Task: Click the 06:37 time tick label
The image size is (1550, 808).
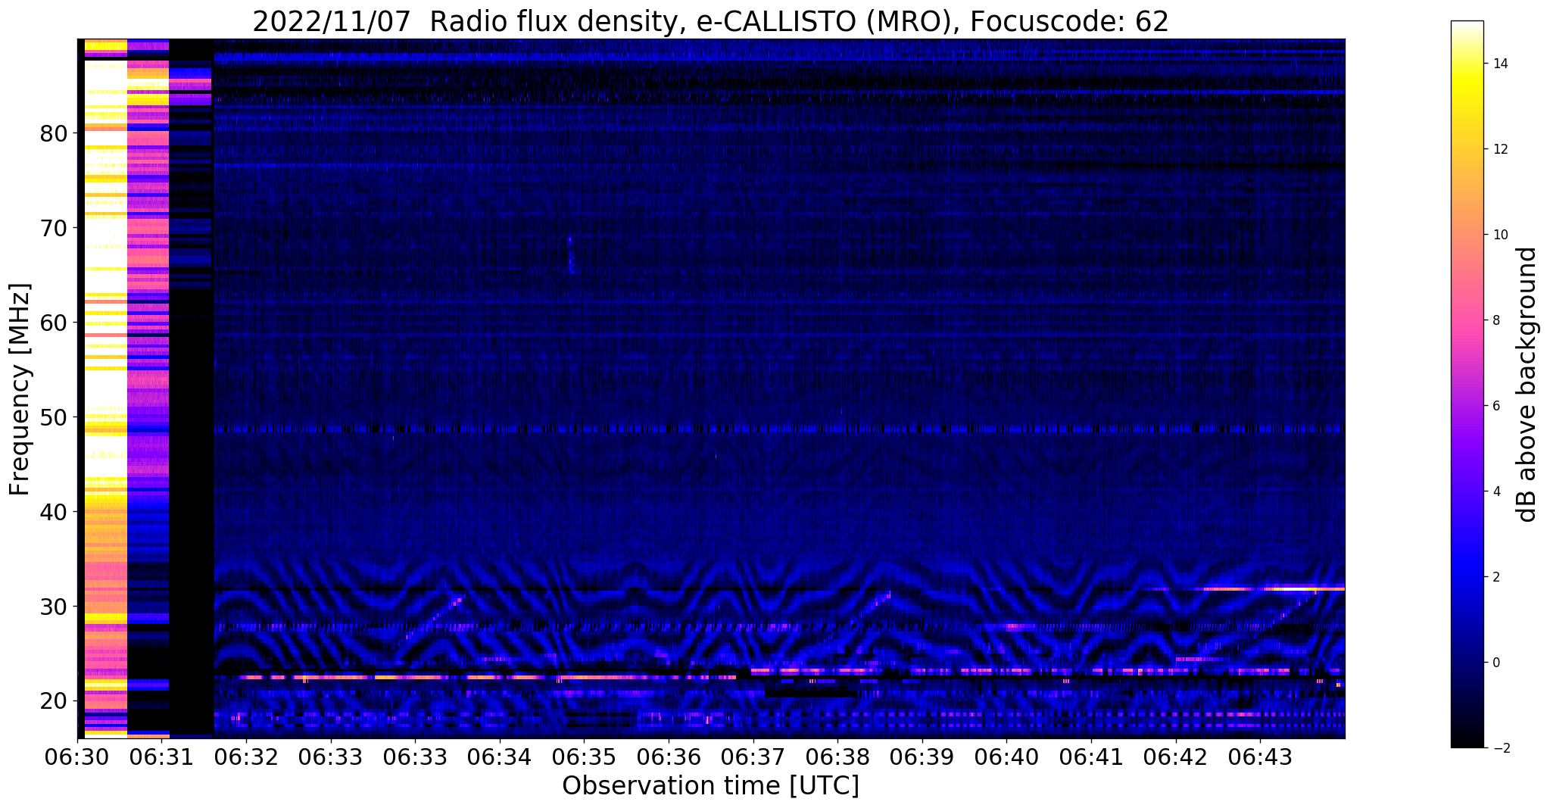Action: [753, 757]
